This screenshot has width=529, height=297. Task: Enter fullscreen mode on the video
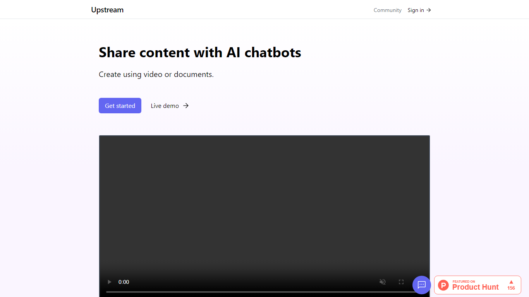click(401, 282)
